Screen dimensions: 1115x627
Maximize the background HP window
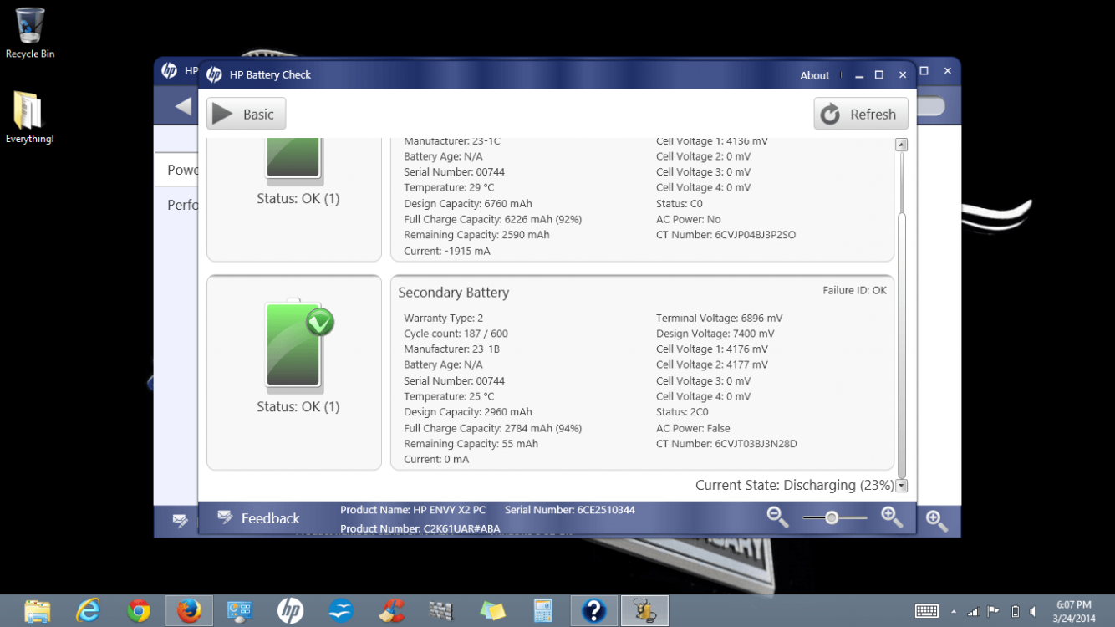coord(924,71)
